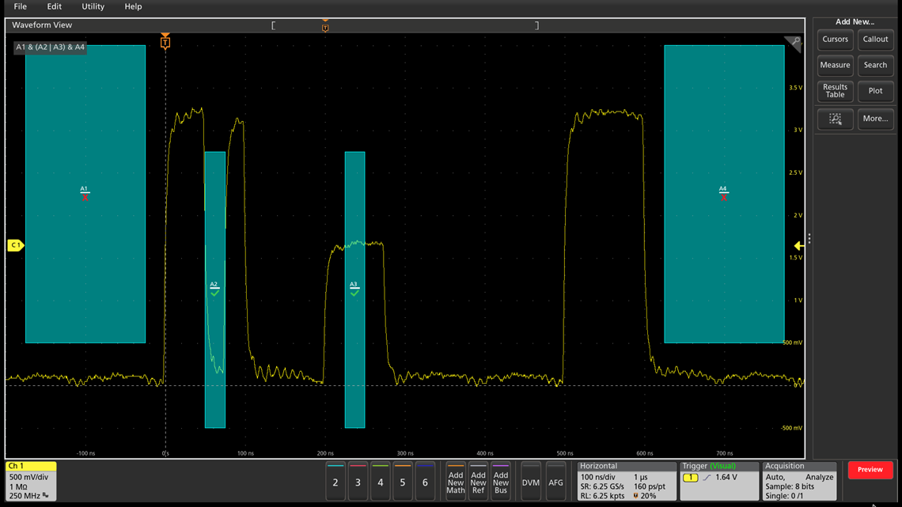Click the red Preview button
This screenshot has width=902, height=507.
click(x=870, y=470)
